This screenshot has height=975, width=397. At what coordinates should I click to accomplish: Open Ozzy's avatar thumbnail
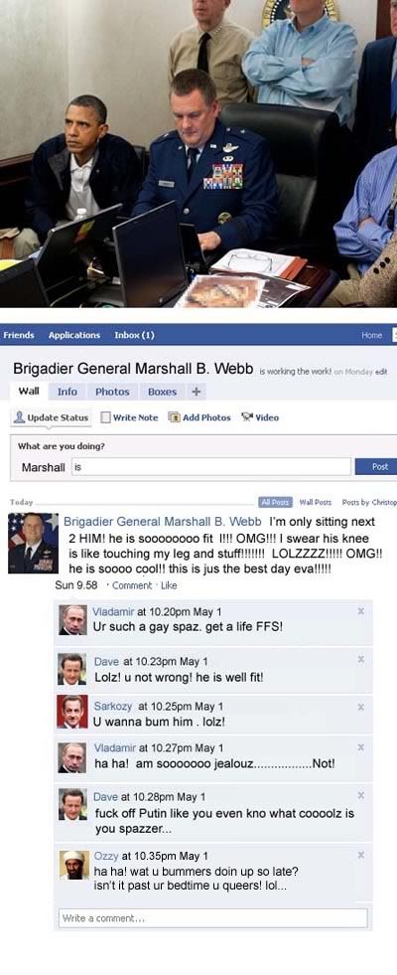coord(73,865)
